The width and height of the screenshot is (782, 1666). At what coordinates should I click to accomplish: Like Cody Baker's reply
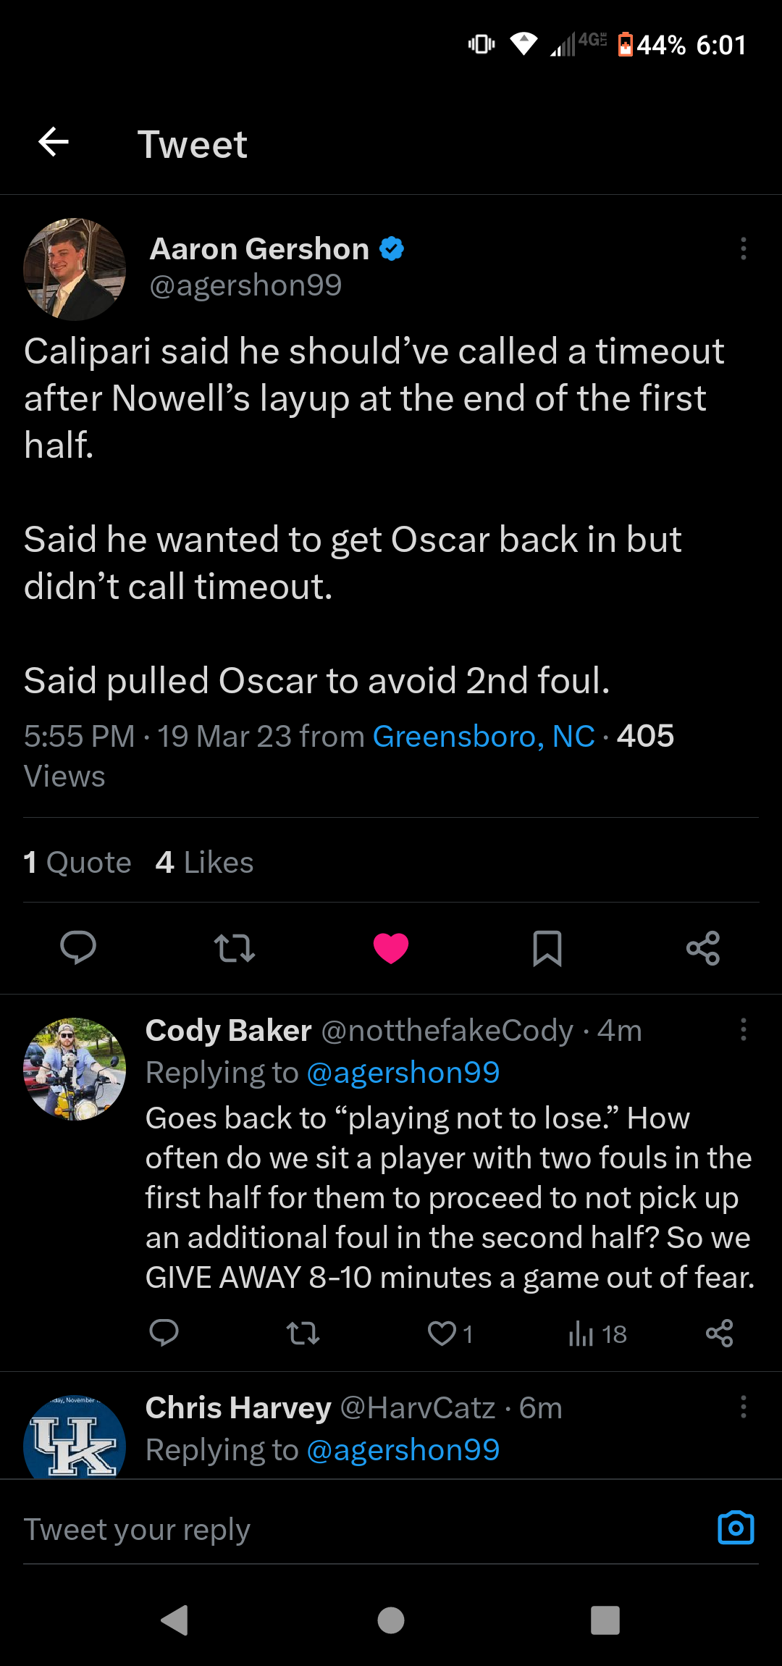click(442, 1334)
